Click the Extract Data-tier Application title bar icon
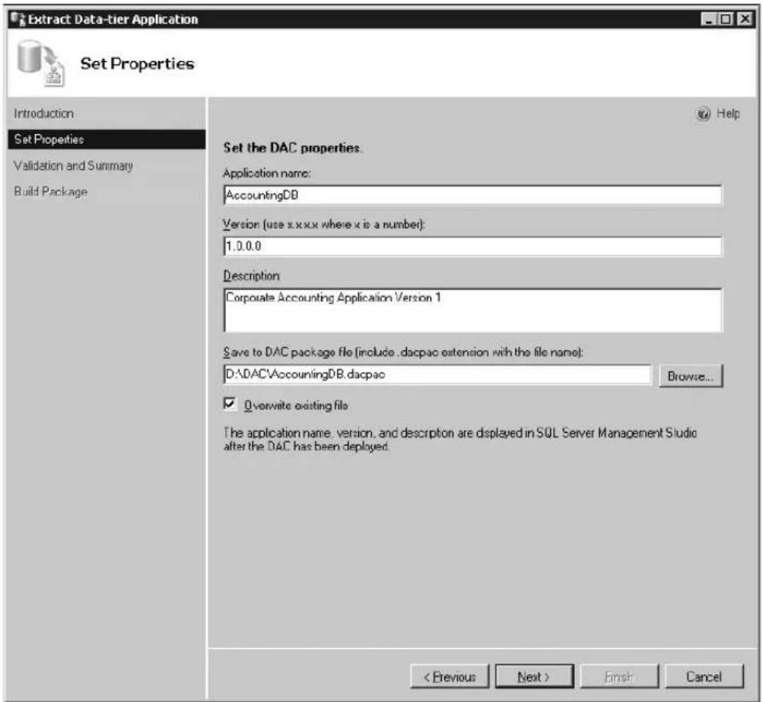Screen dimensions: 763x702 [x=18, y=19]
